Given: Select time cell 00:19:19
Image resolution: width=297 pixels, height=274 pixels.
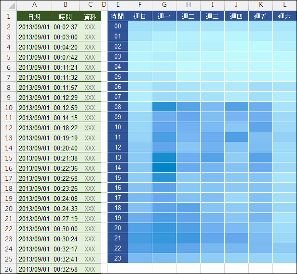Looking at the screenshot, I should coord(66,138).
